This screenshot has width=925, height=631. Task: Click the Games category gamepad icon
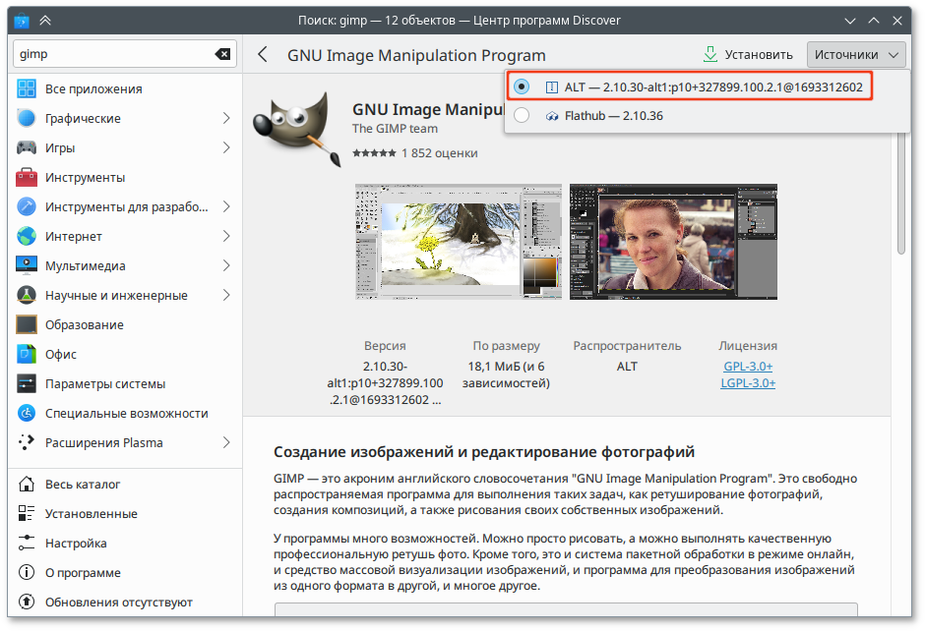pos(27,148)
